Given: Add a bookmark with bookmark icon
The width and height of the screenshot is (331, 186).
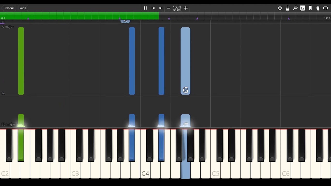Looking at the screenshot, I should [x=310, y=8].
